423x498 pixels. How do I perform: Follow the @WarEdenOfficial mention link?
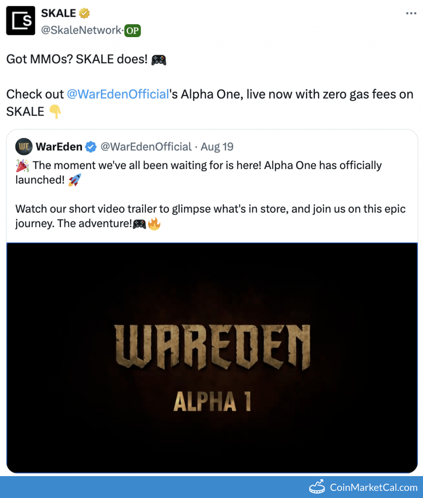pyautogui.click(x=118, y=94)
